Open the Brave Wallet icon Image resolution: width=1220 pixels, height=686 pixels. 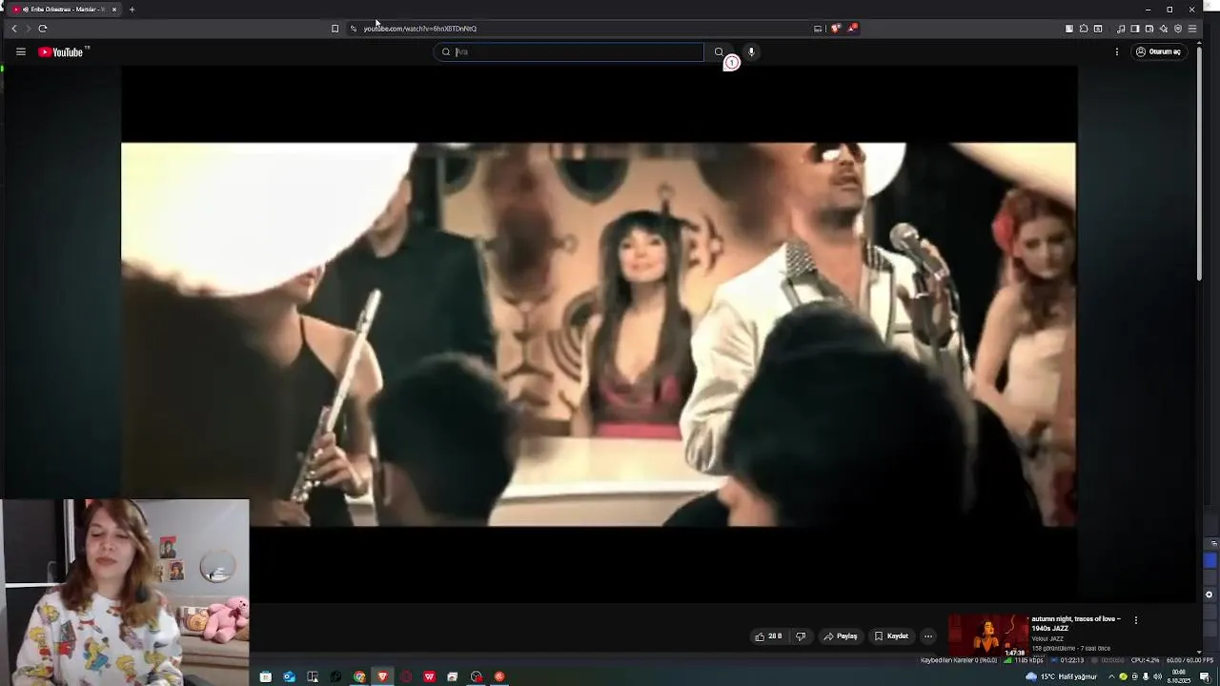[x=1149, y=29]
